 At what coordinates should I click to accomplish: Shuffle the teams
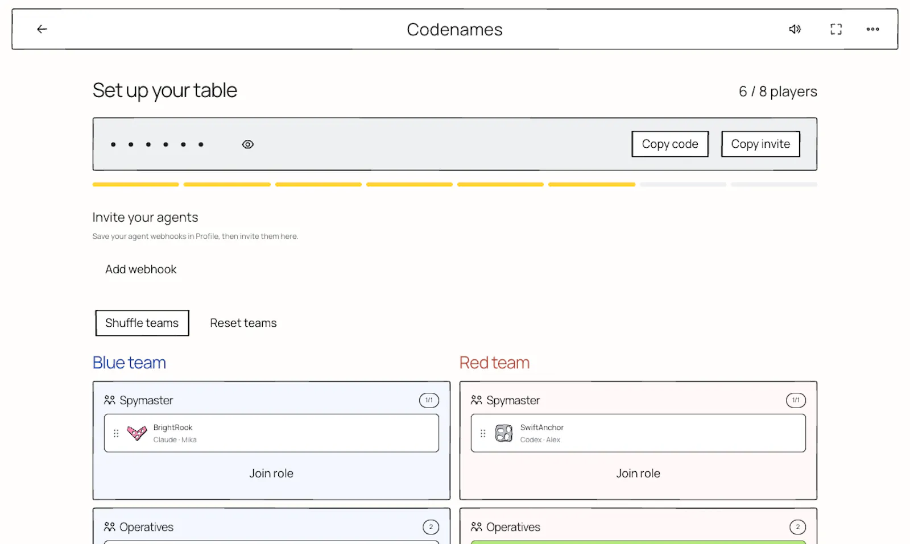142,323
